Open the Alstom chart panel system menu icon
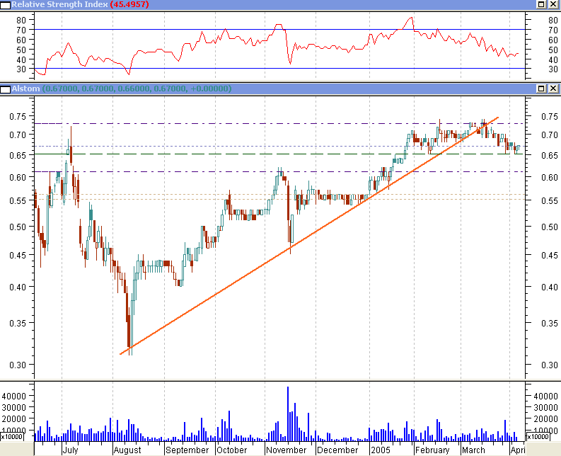This screenshot has height=456, width=561. pyautogui.click(x=5, y=89)
